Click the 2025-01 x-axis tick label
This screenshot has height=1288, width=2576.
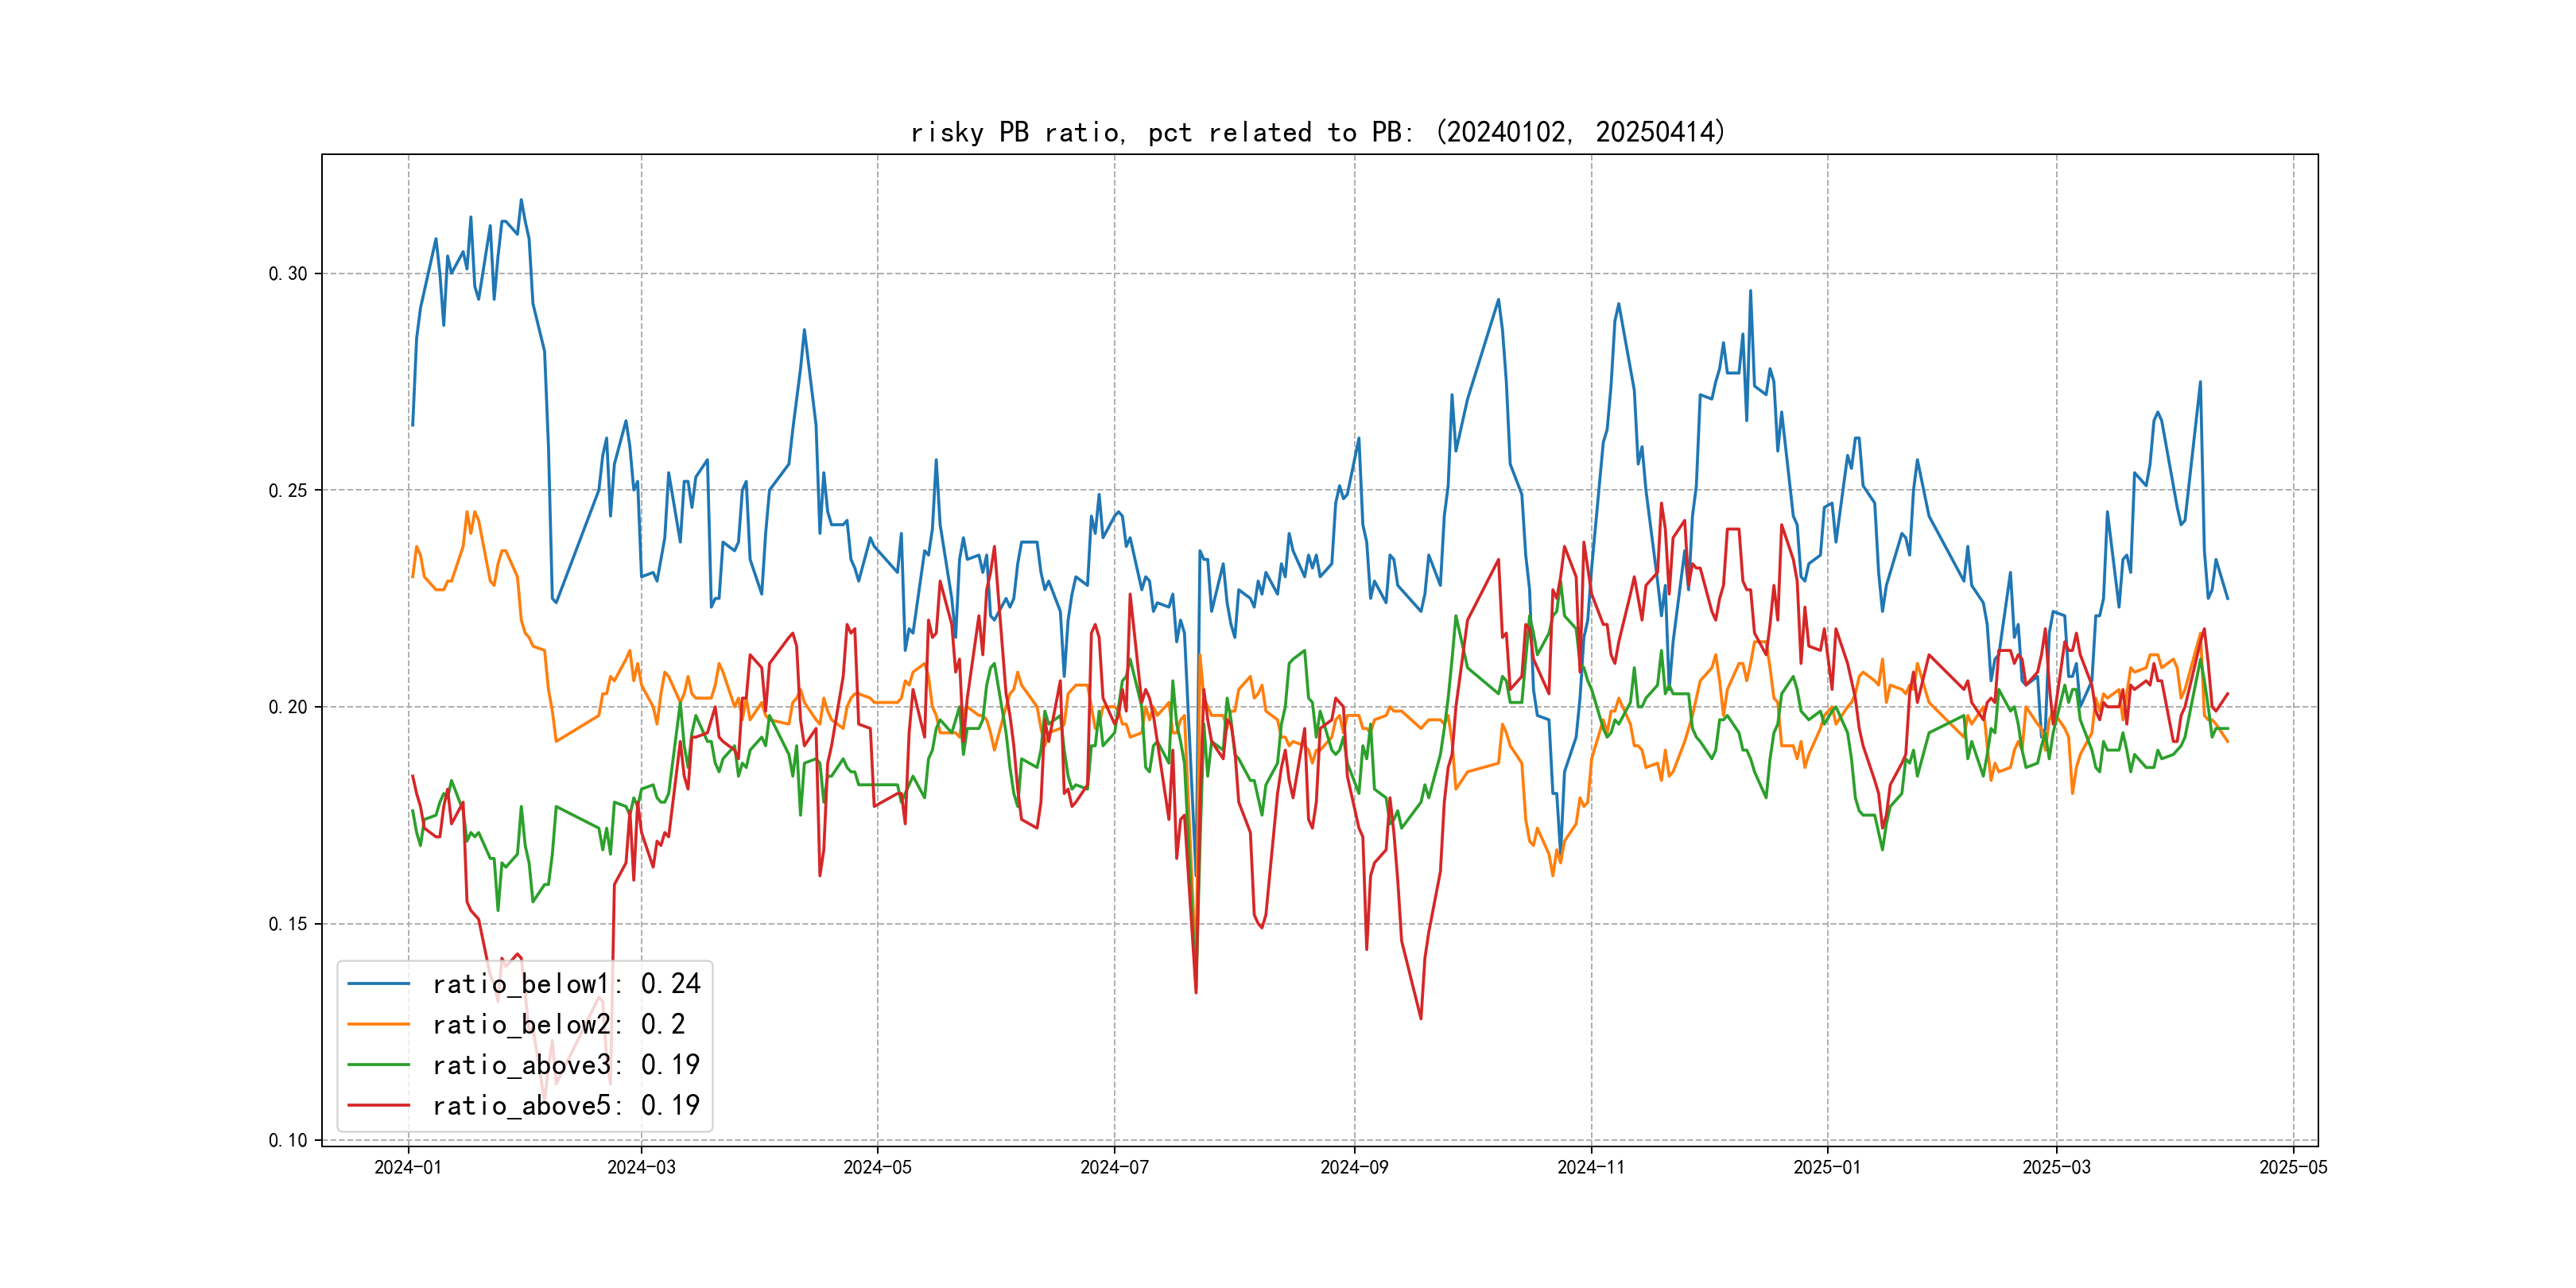click(x=1827, y=1167)
